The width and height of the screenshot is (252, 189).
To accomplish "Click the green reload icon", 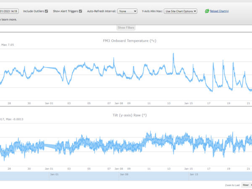I will coord(207,11).
